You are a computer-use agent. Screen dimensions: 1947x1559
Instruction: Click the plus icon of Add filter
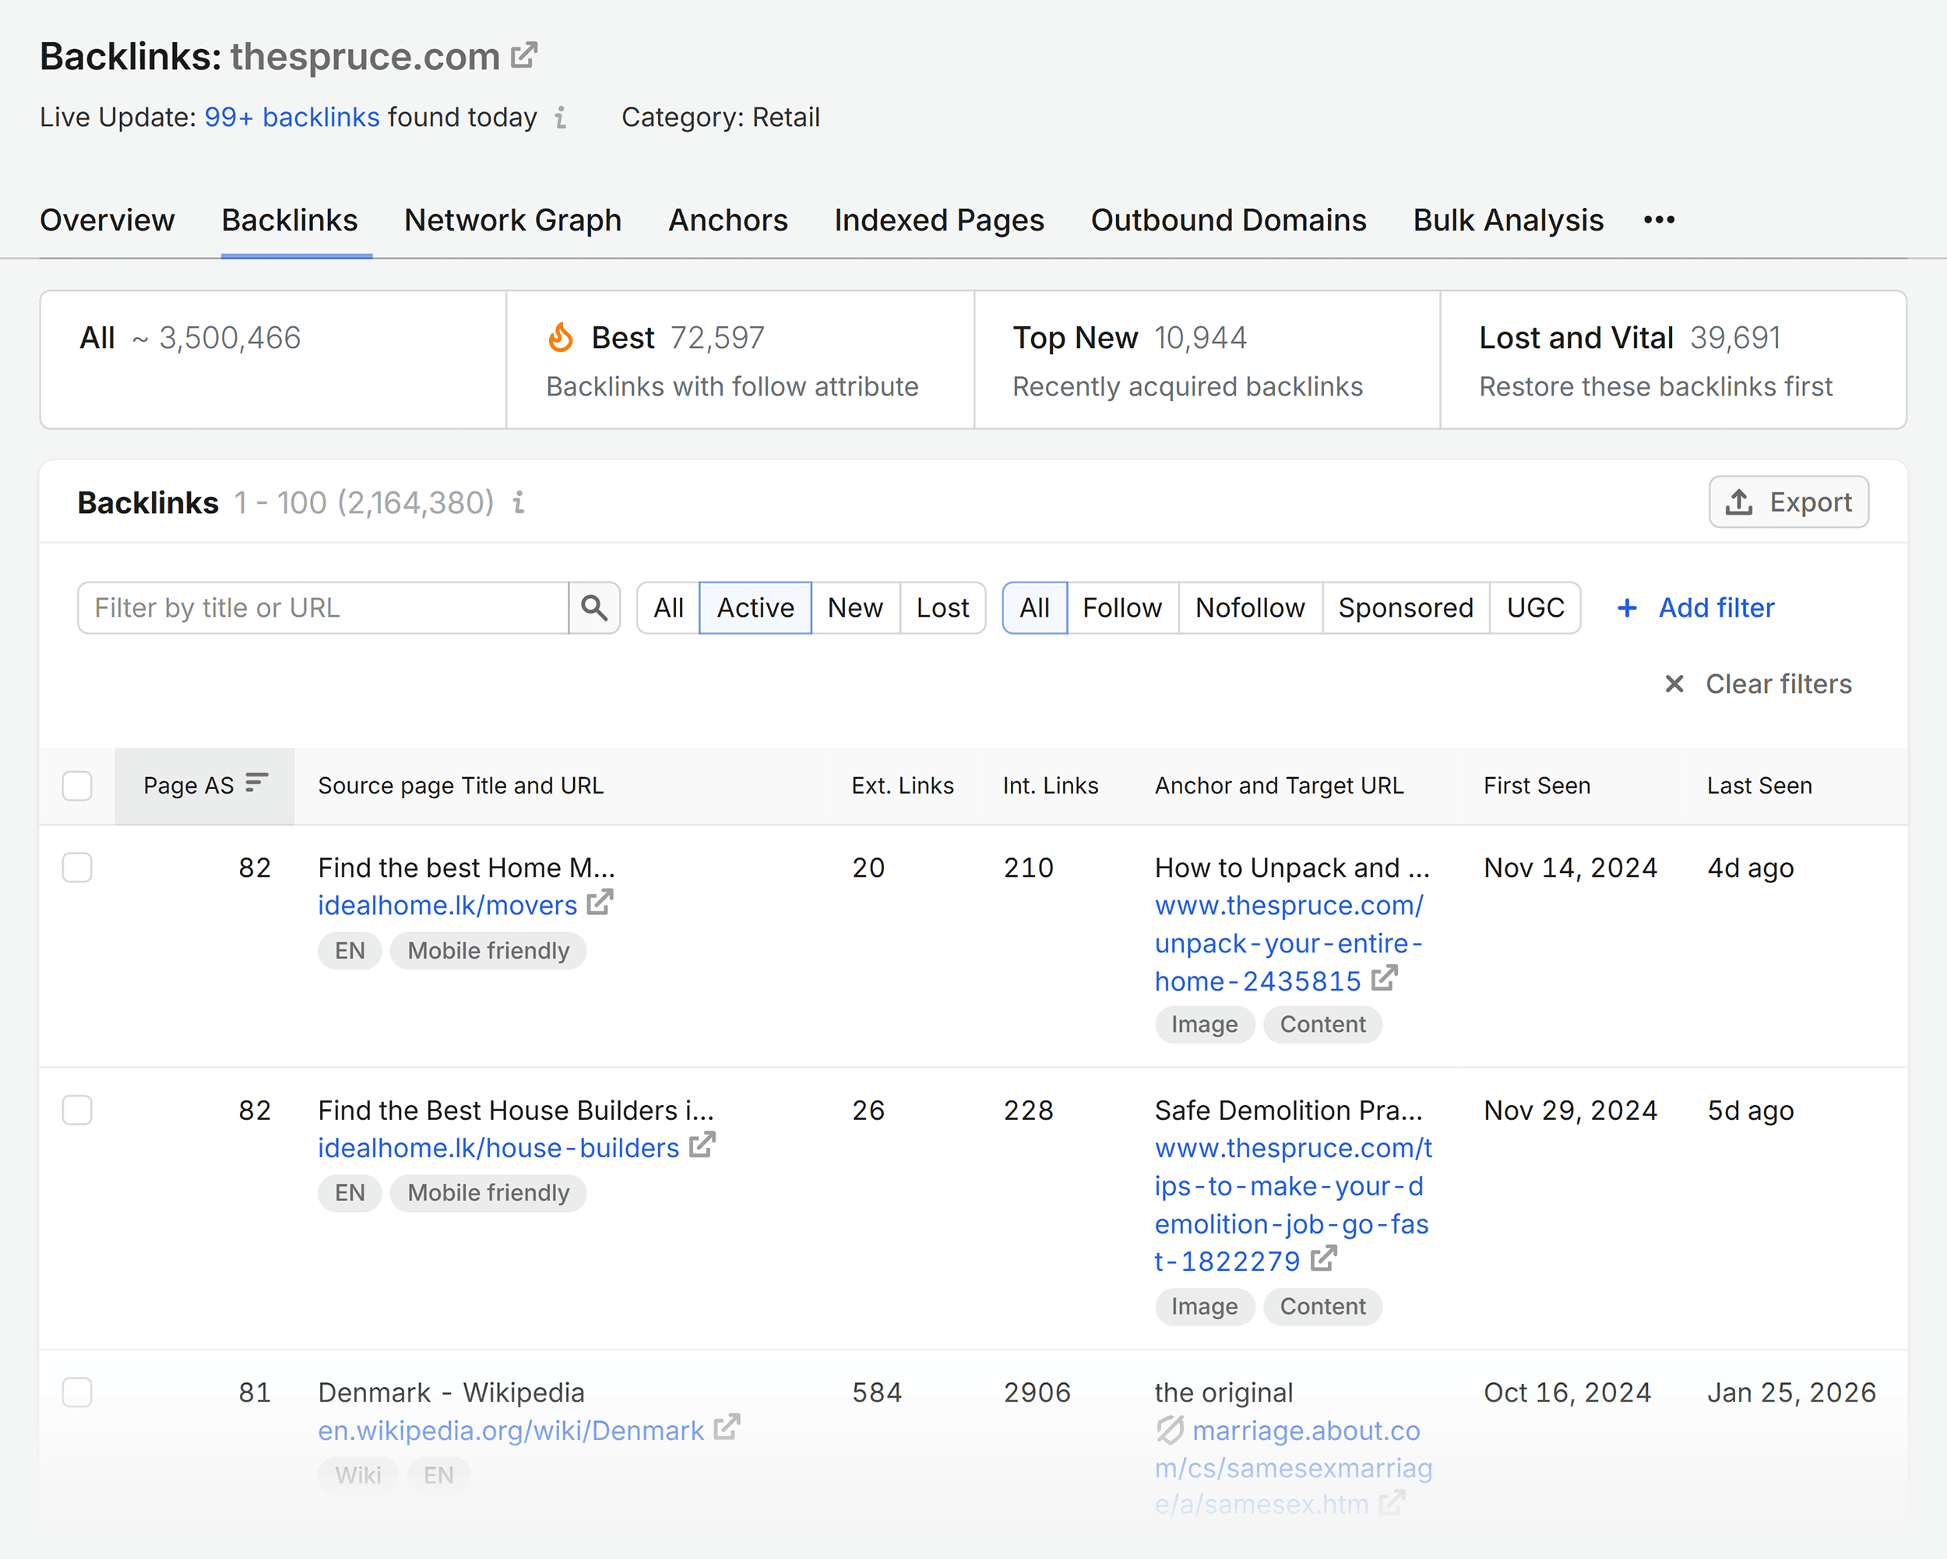(x=1628, y=607)
